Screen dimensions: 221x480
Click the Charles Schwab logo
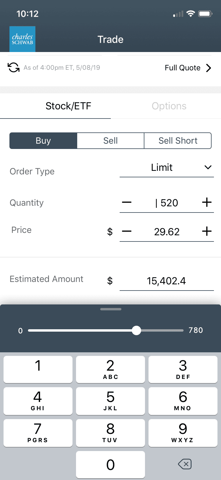(x=22, y=39)
